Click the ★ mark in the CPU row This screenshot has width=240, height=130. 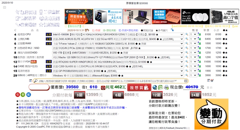point(226,34)
